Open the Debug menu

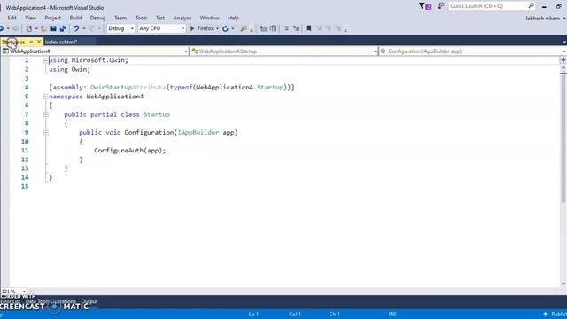(x=97, y=18)
